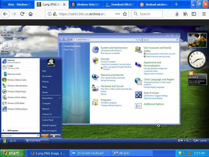Open Help and Support

pyautogui.click(x=49, y=131)
